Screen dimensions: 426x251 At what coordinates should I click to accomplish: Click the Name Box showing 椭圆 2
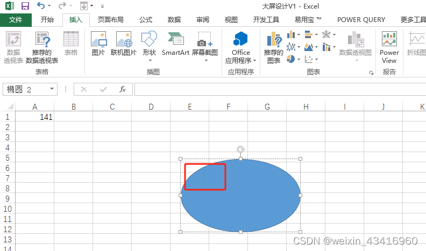point(26,89)
